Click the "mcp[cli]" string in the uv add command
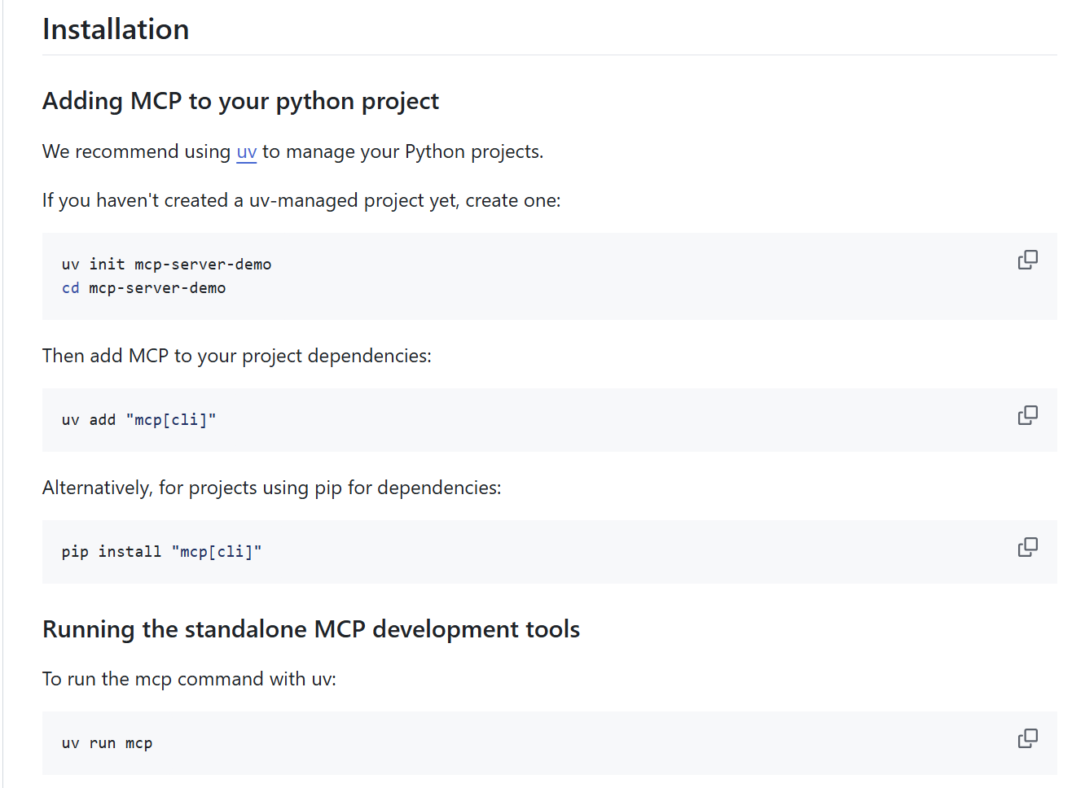 pos(171,420)
